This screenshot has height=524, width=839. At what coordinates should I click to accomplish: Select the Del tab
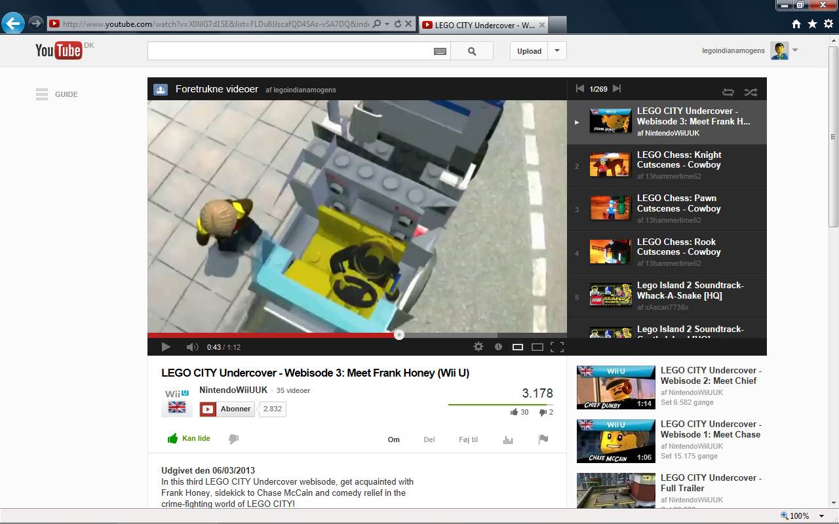click(x=429, y=440)
